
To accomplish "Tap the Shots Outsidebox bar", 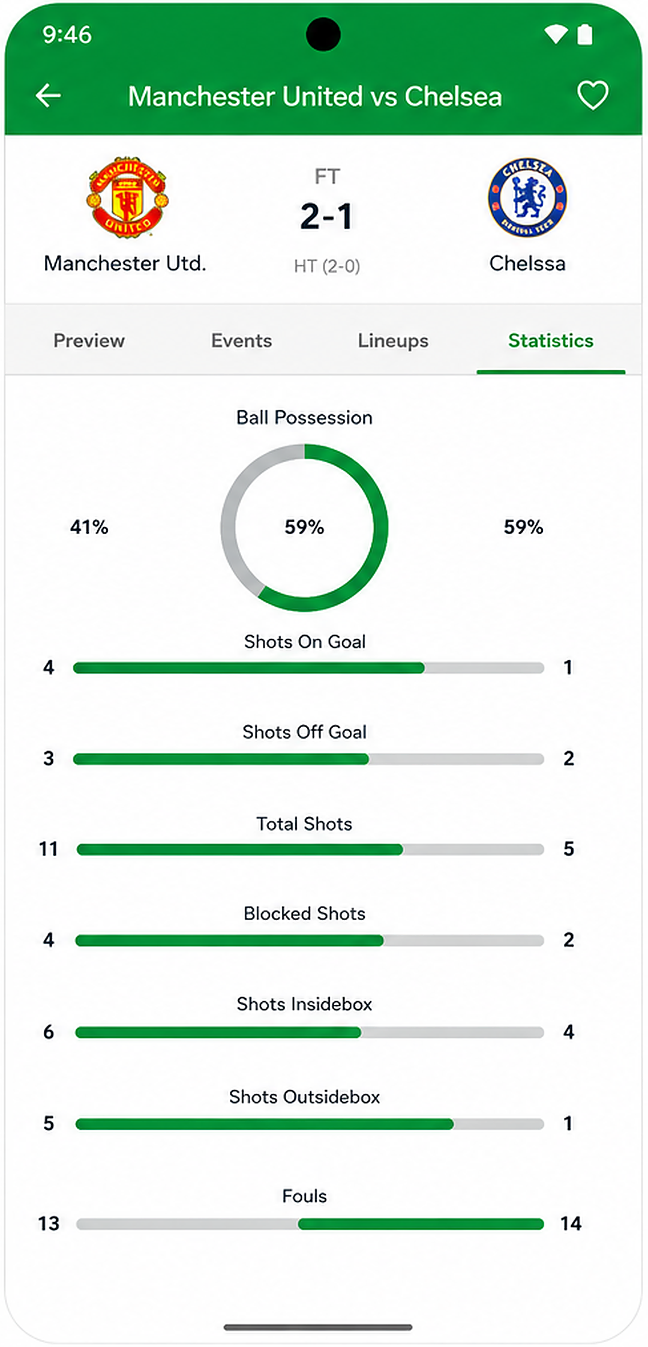I will [x=310, y=1124].
